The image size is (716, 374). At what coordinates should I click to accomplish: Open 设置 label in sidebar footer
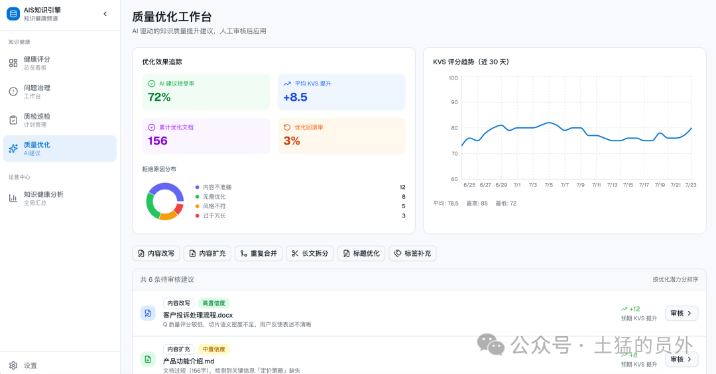pos(30,365)
